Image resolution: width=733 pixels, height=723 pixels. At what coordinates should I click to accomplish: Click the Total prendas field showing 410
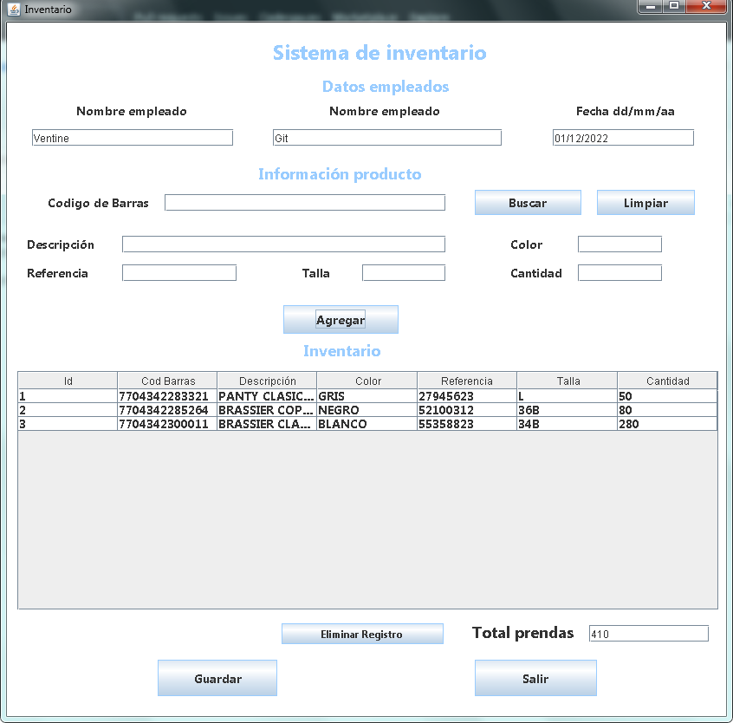pyautogui.click(x=648, y=633)
